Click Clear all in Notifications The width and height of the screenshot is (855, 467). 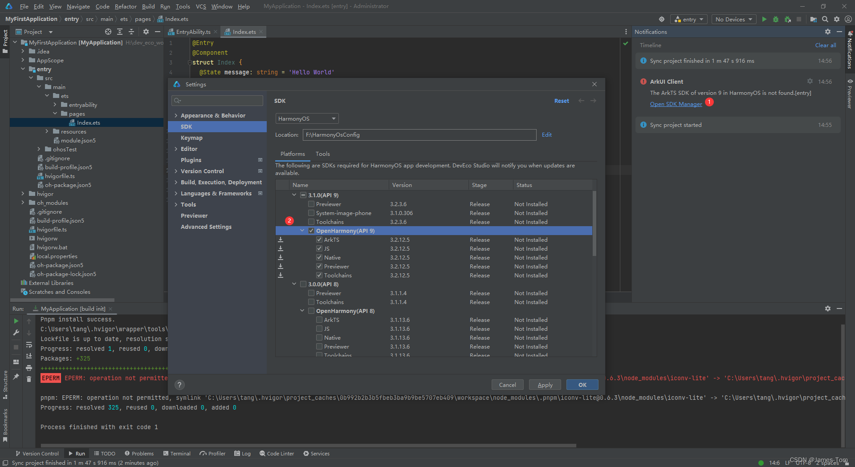tap(826, 45)
